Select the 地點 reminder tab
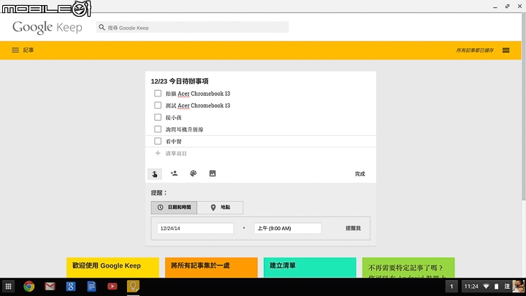The height and width of the screenshot is (296, 526). [220, 208]
